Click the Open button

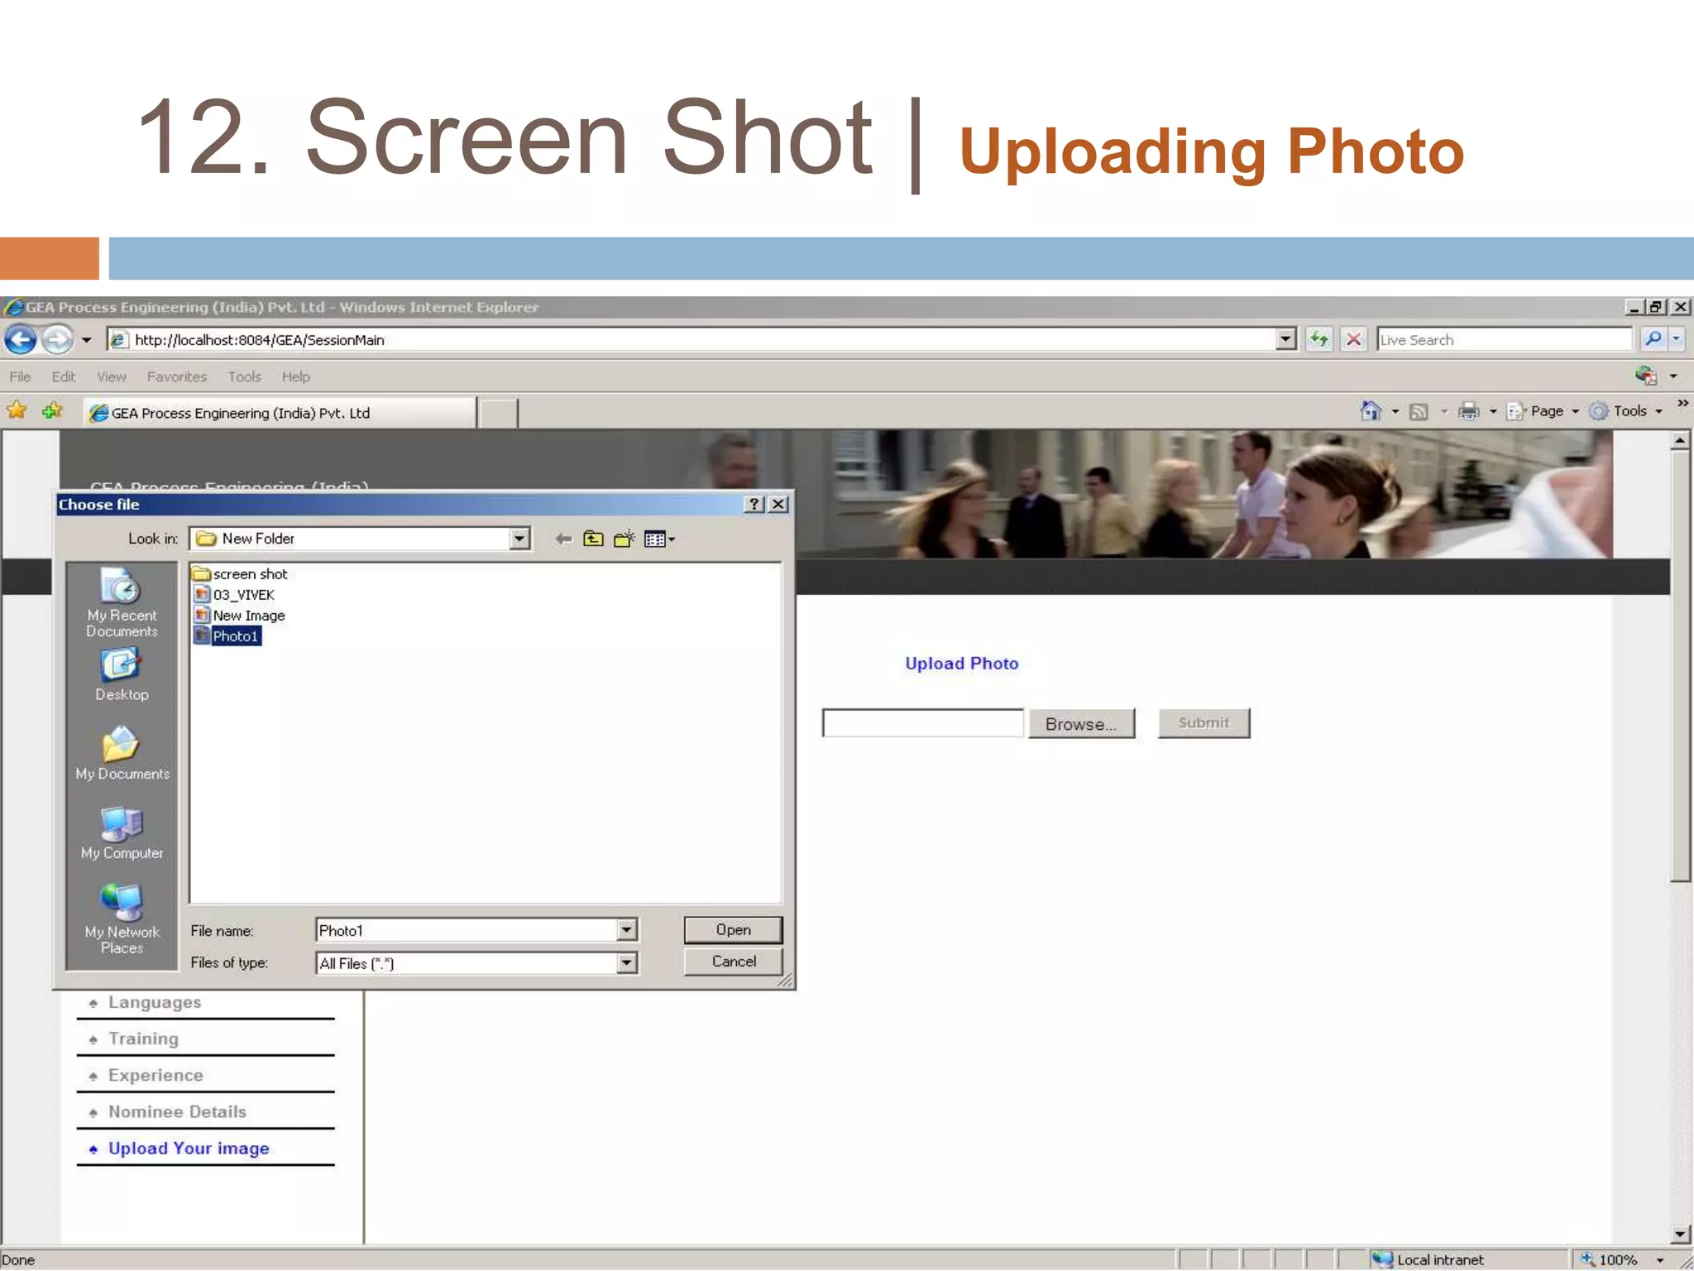[733, 929]
